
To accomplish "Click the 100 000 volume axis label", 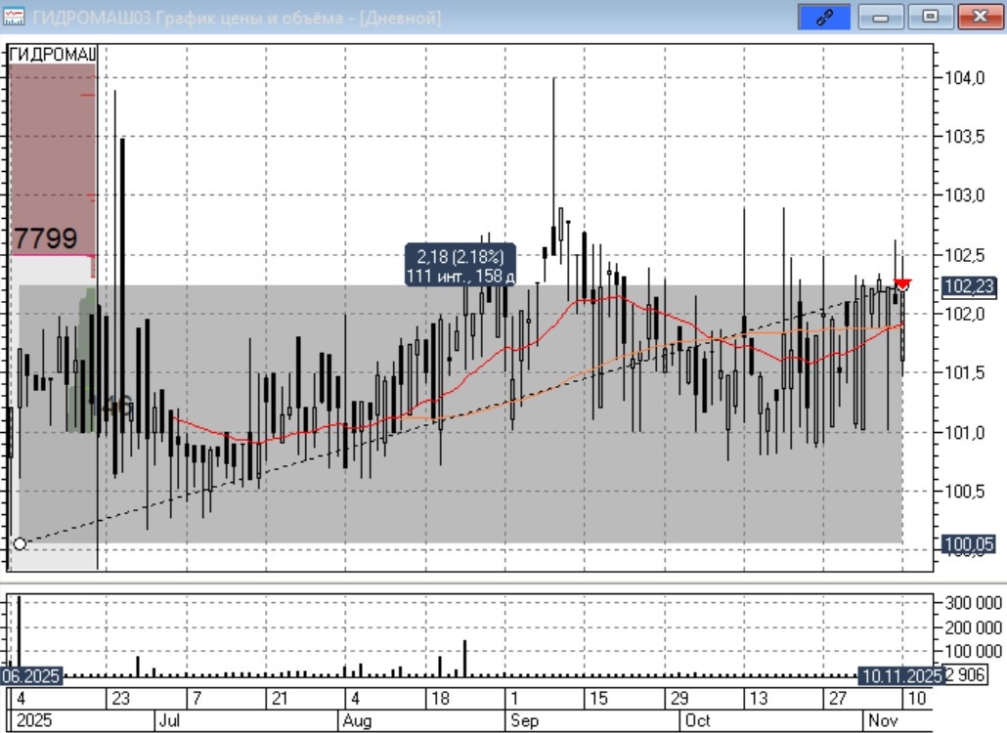I will tap(973, 651).
